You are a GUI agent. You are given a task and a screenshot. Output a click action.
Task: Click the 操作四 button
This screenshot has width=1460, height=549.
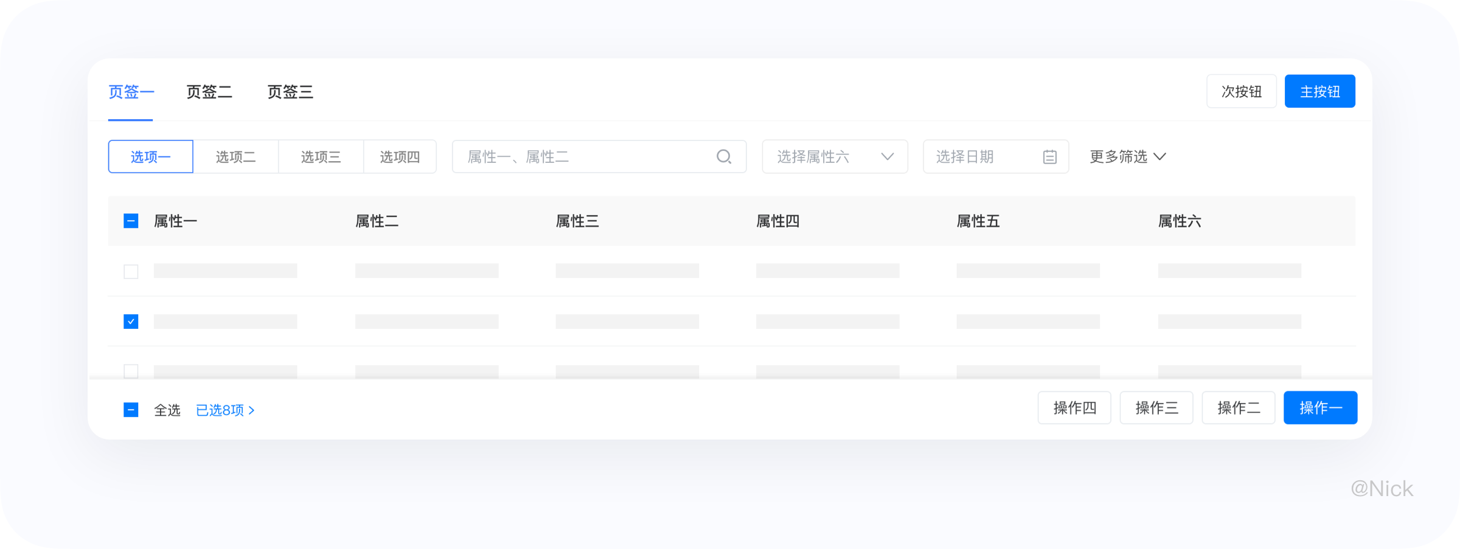click(x=1074, y=407)
